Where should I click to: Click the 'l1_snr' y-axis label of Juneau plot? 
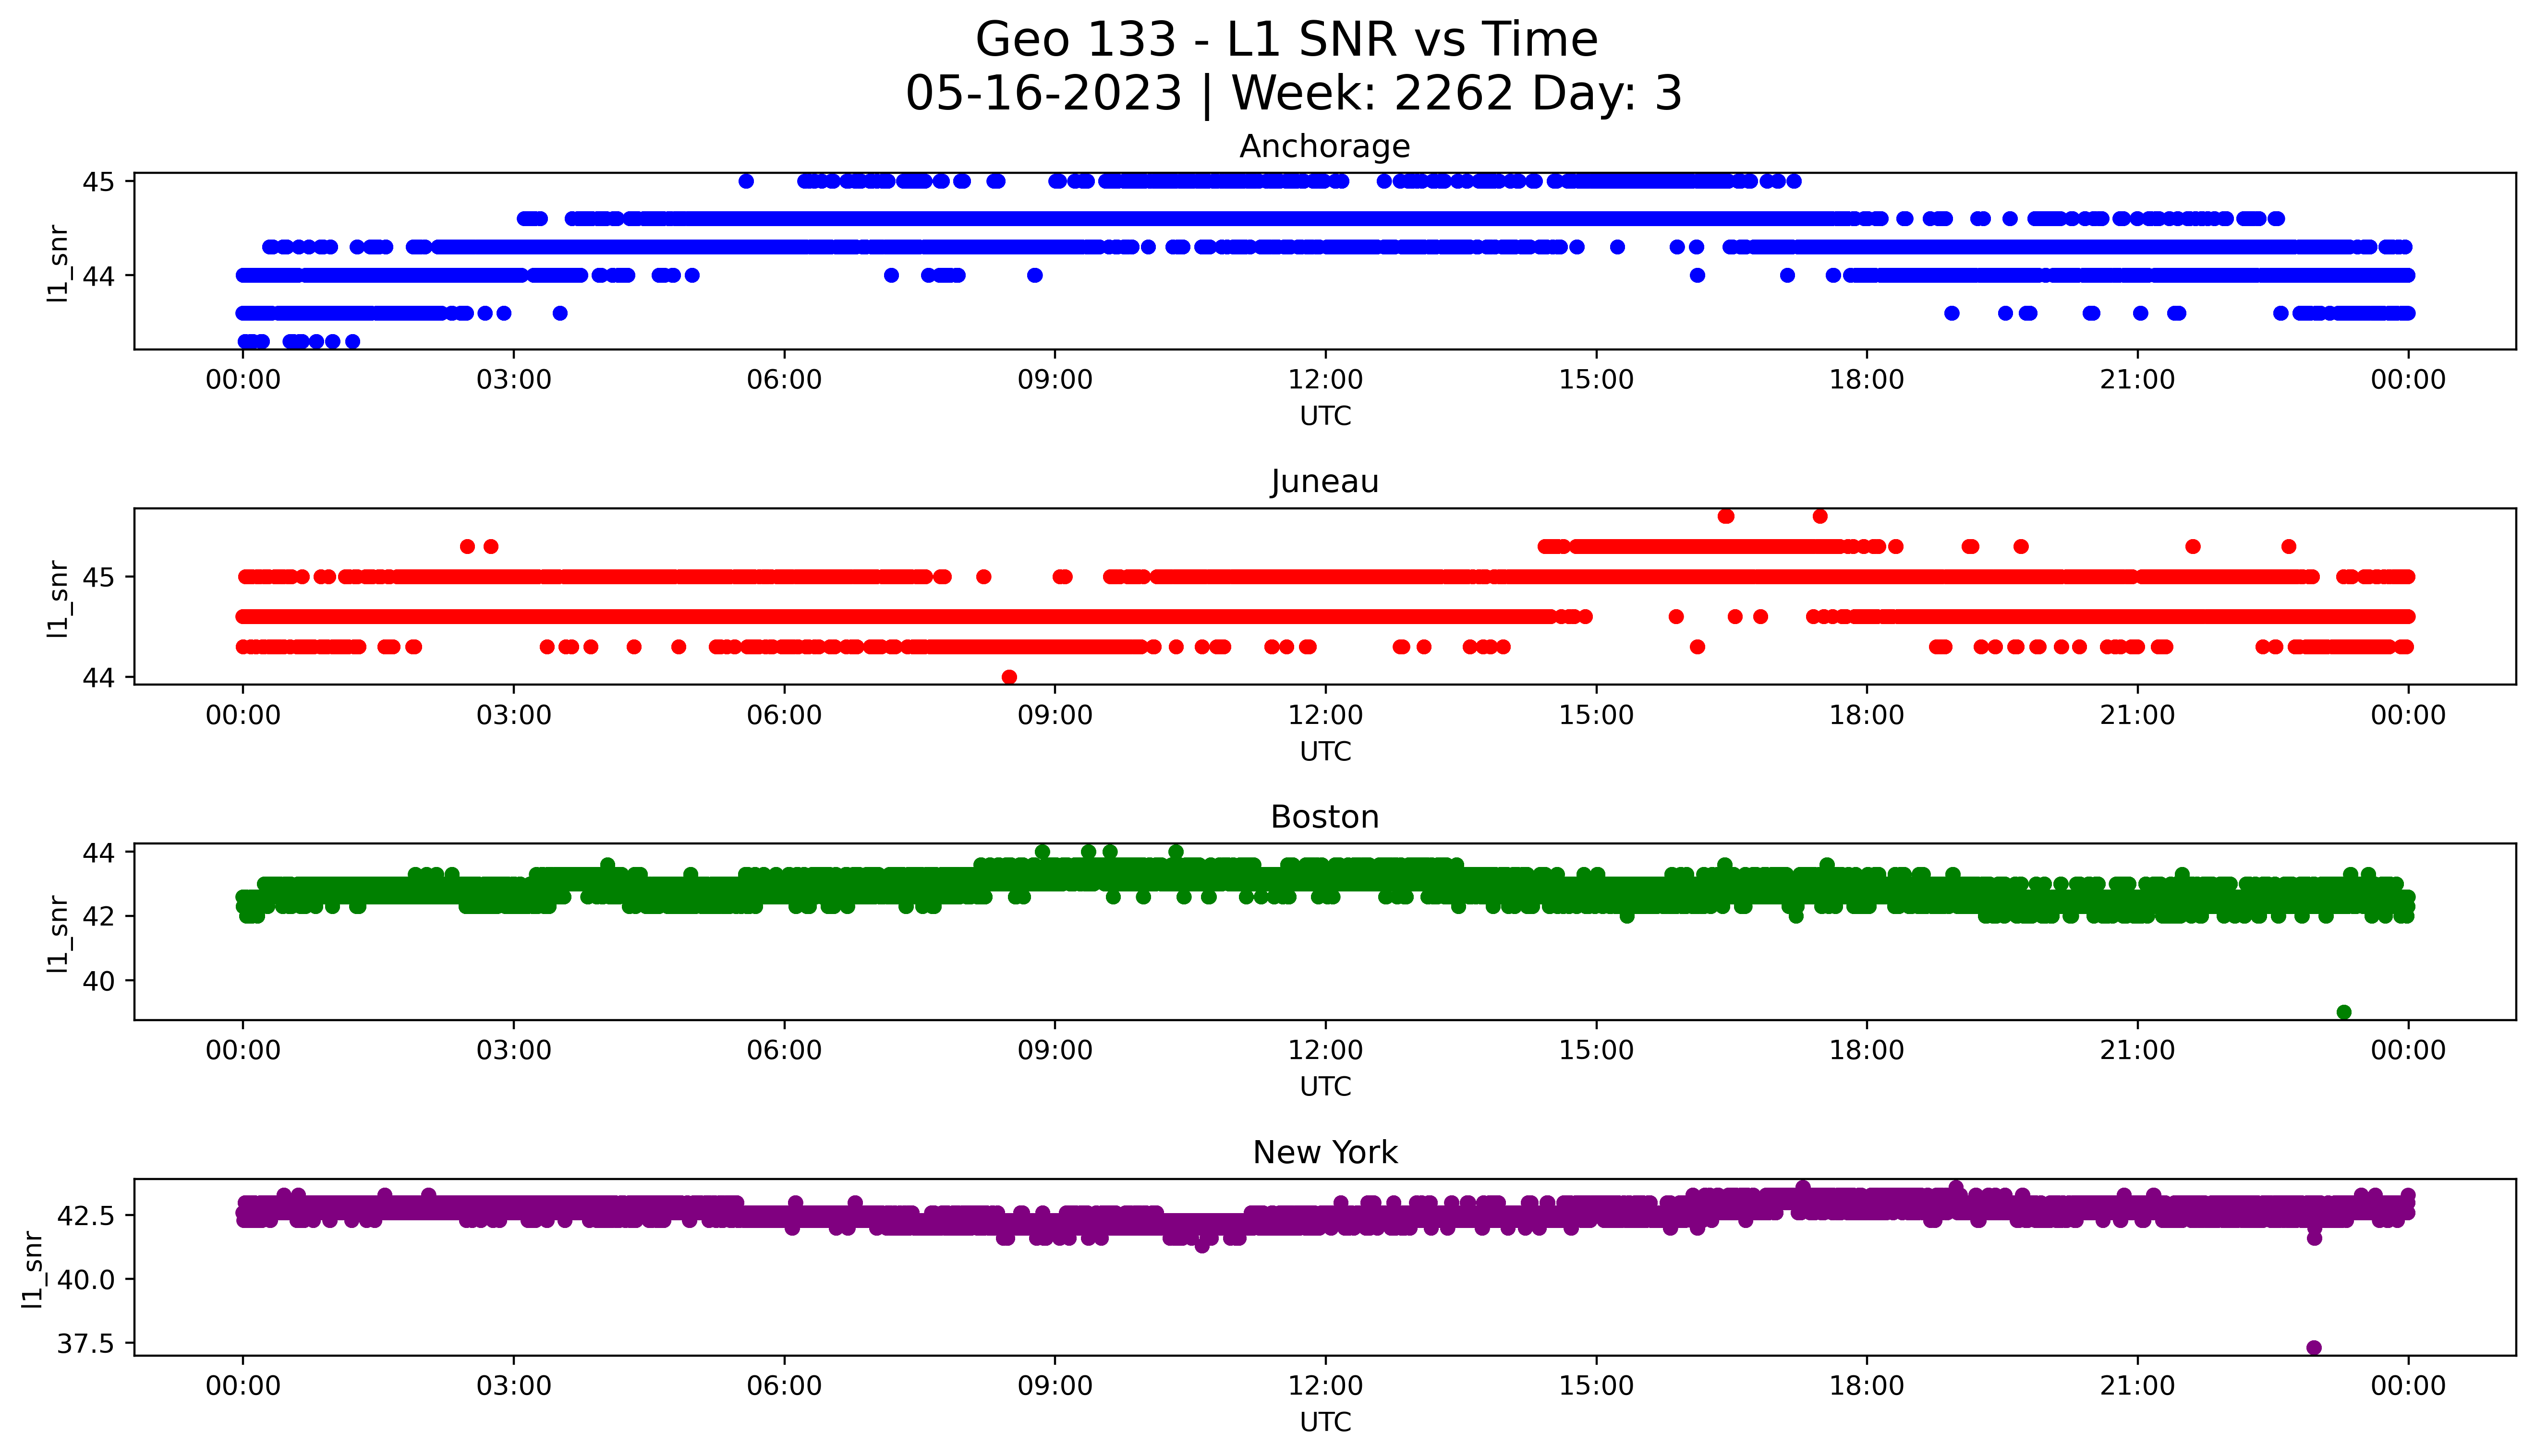pos(58,598)
